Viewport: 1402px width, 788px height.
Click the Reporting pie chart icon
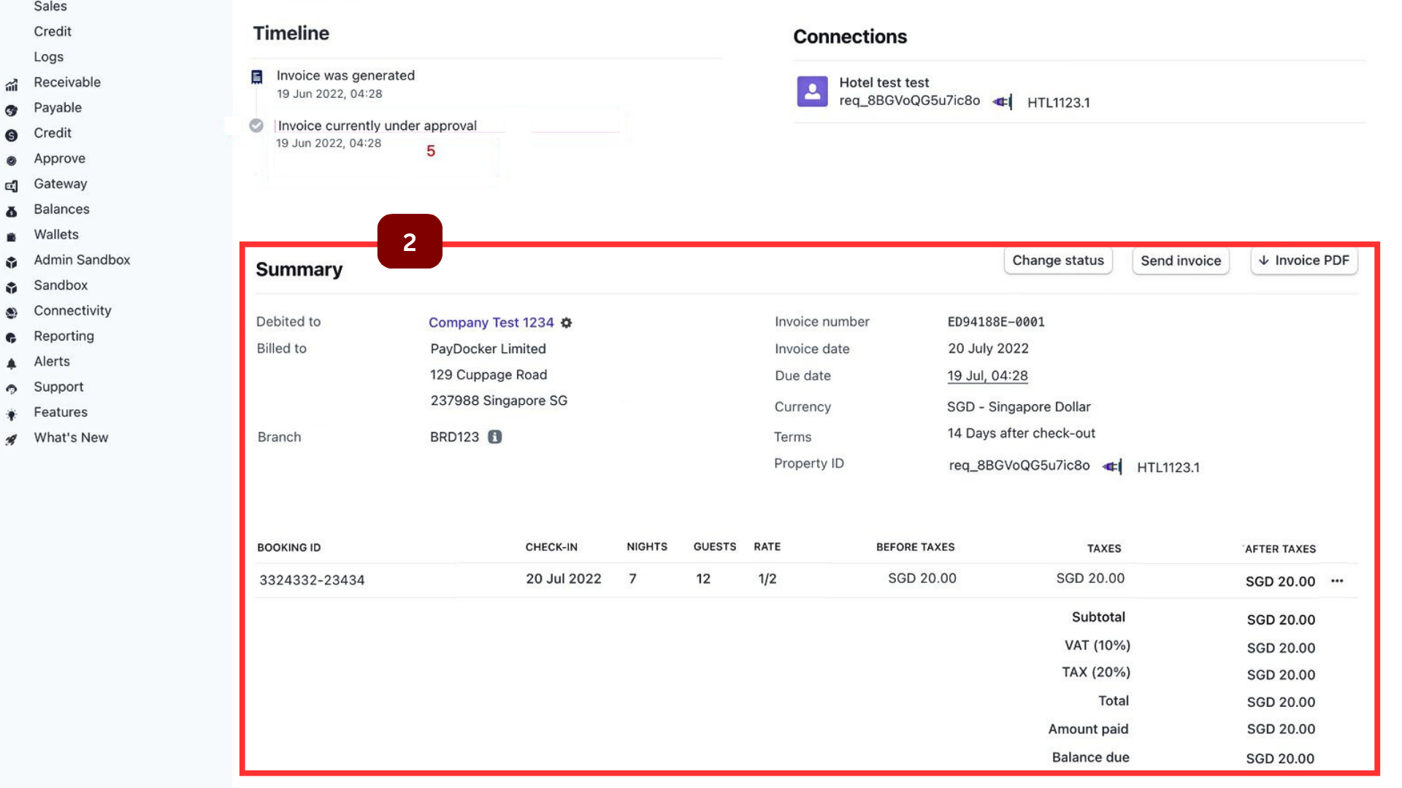[x=12, y=339]
